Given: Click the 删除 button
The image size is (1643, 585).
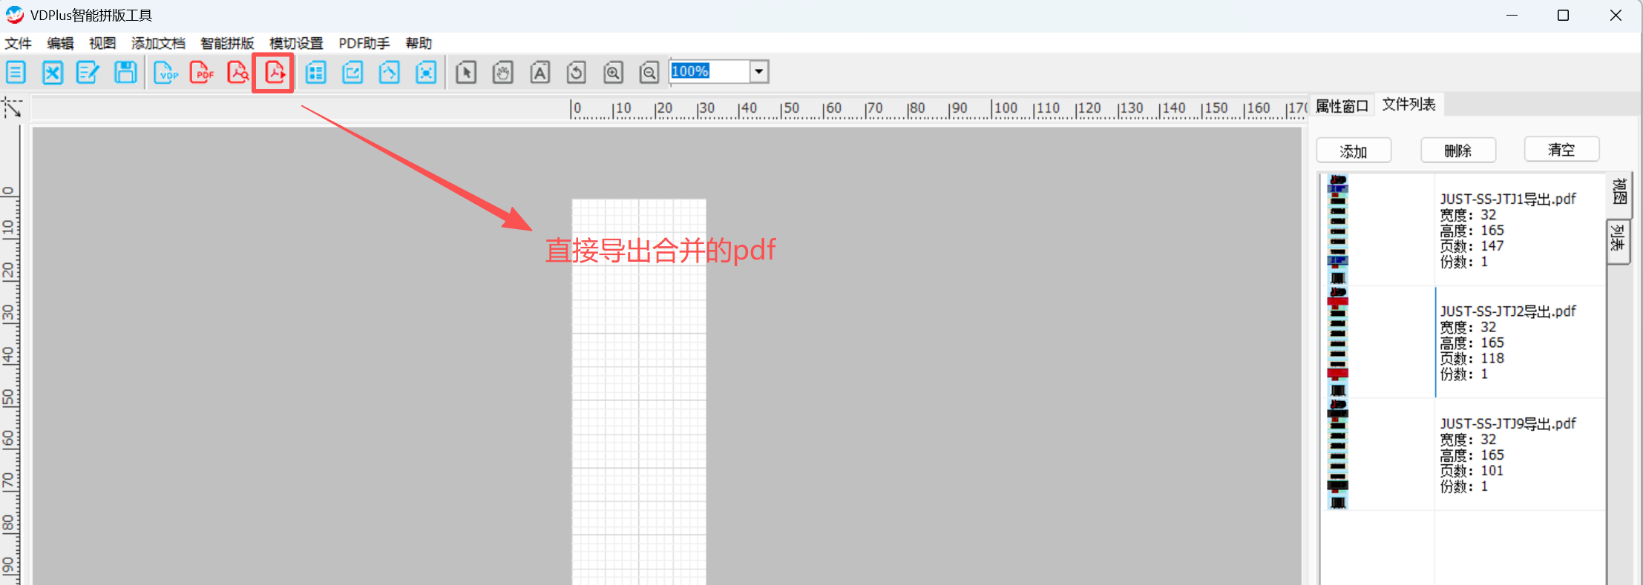Looking at the screenshot, I should pyautogui.click(x=1458, y=151).
